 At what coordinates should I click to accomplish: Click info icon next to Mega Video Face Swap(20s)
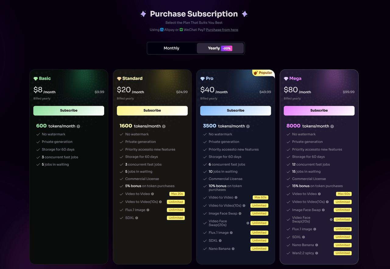331,220
